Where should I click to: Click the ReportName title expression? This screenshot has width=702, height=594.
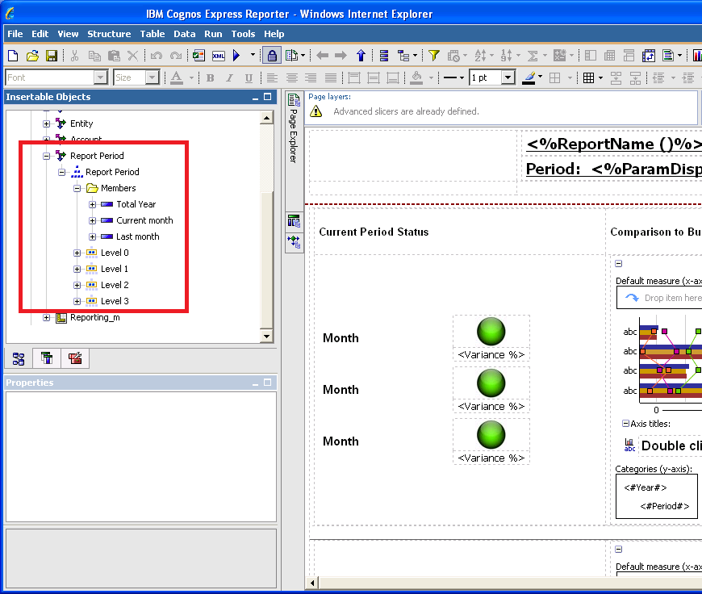click(x=614, y=144)
